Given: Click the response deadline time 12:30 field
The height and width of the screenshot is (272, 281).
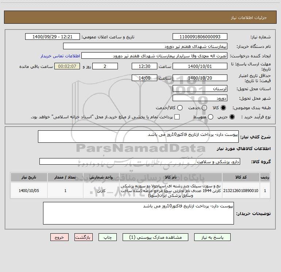Looking at the screenshot, I should pos(145,66).
